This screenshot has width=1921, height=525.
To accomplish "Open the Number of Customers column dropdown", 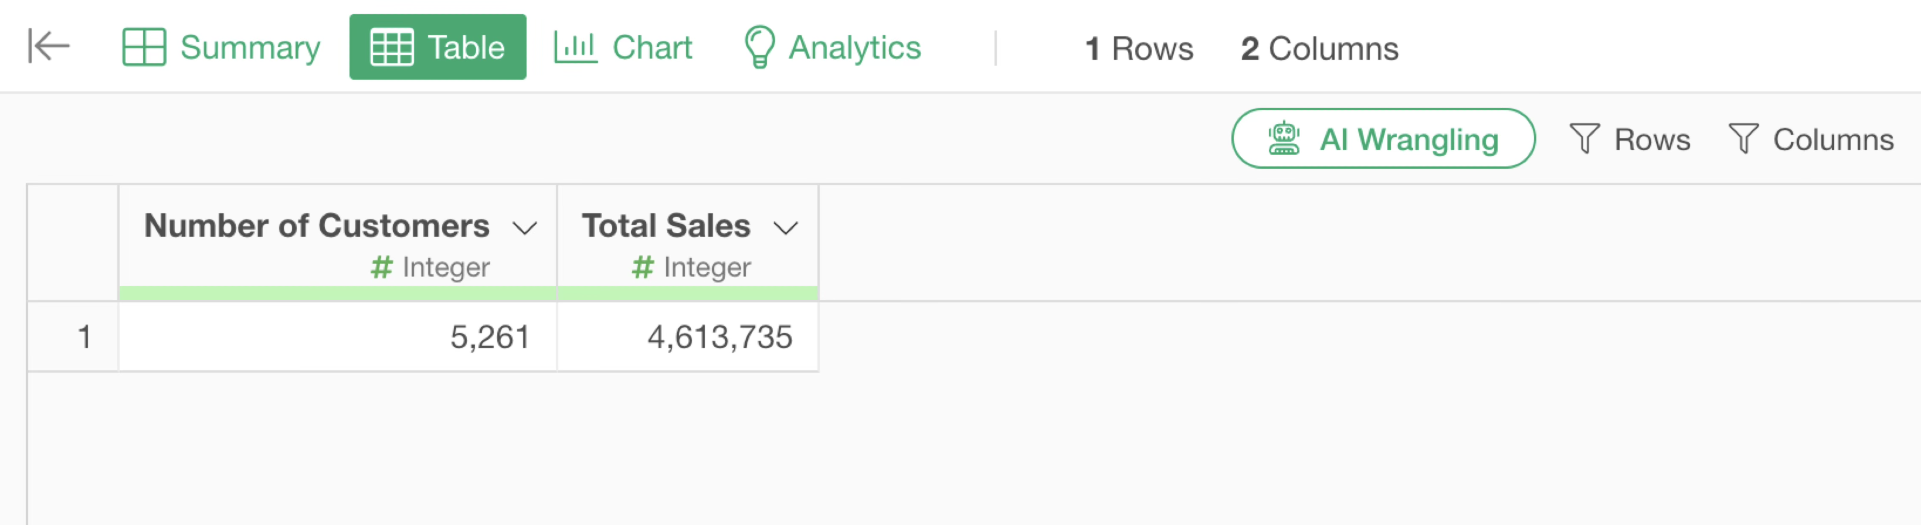I will (525, 228).
